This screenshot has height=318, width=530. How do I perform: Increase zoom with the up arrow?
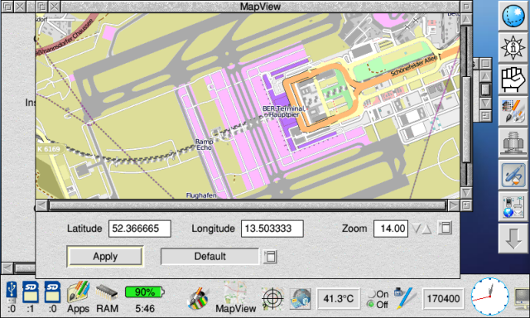(x=427, y=229)
